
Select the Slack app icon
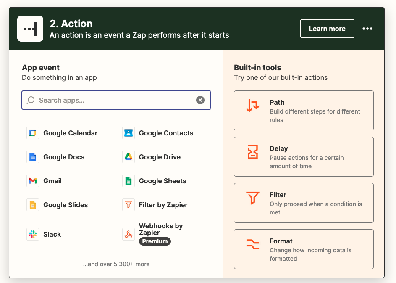pos(33,235)
